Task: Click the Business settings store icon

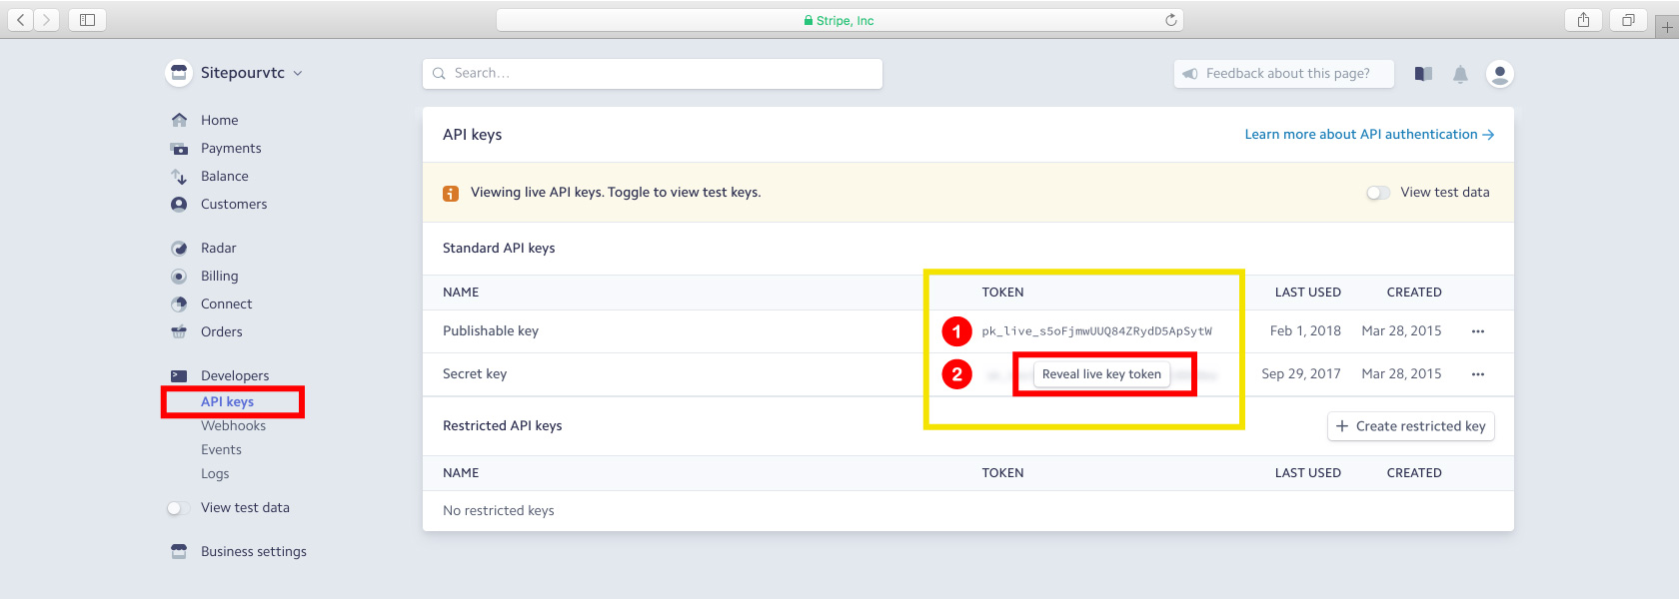Action: click(179, 551)
